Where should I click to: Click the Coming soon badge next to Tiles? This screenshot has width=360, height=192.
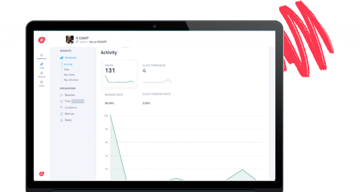(x=77, y=101)
